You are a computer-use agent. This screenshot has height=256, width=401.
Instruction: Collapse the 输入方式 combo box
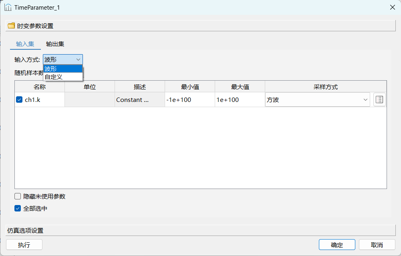63,59
